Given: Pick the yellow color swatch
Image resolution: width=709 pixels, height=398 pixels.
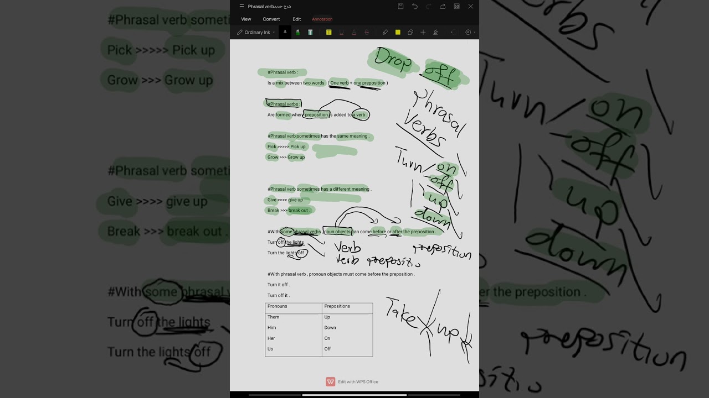Looking at the screenshot, I should point(398,32).
